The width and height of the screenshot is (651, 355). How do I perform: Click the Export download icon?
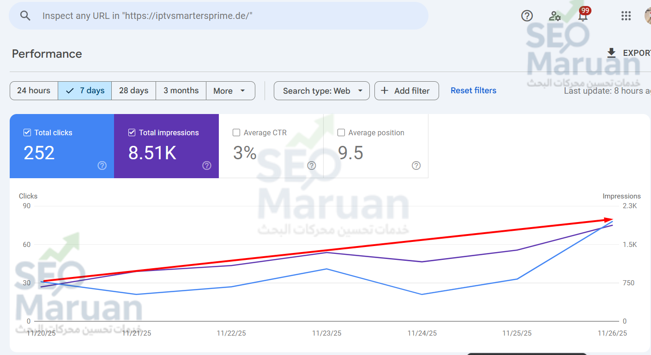click(611, 53)
